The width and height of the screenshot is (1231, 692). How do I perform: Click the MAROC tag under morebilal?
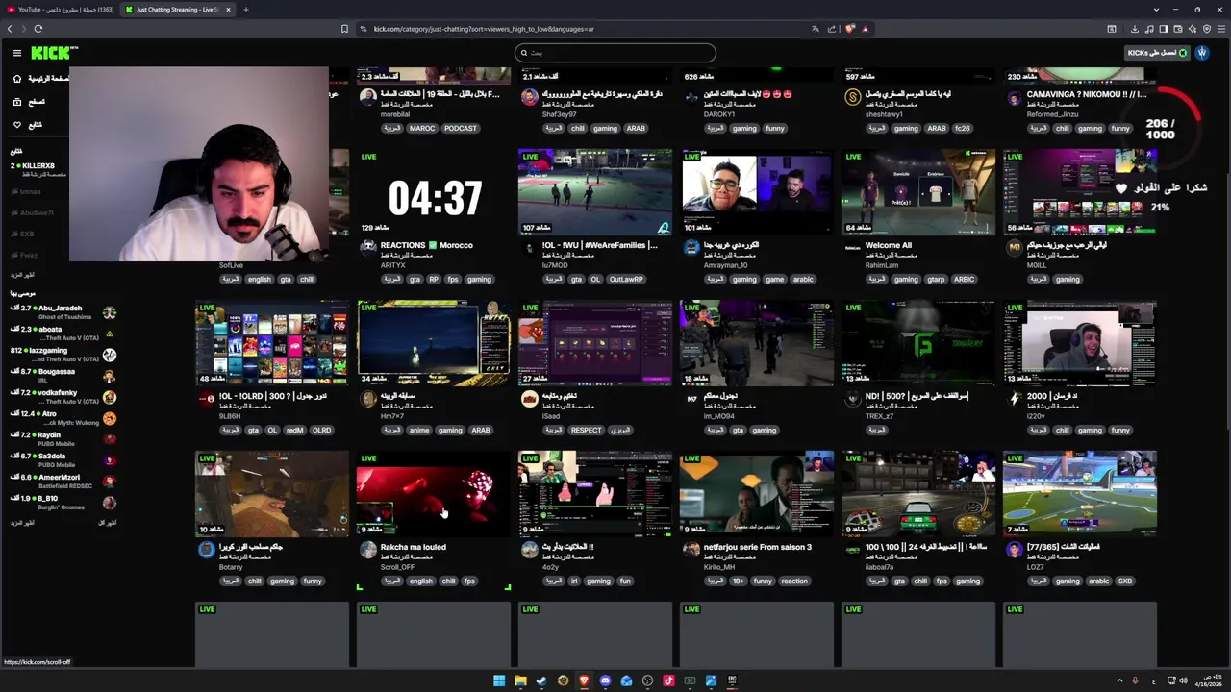tap(422, 128)
